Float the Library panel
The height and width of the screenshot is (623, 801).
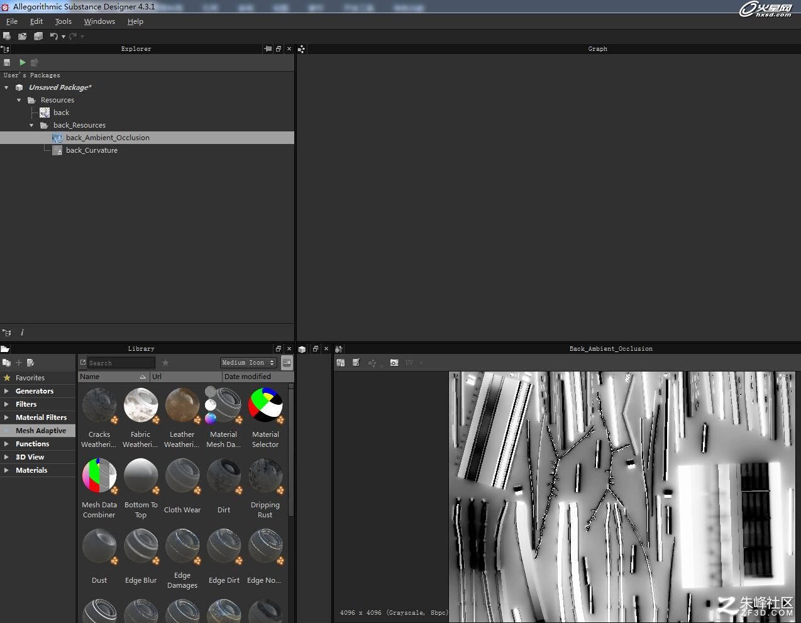pos(279,348)
